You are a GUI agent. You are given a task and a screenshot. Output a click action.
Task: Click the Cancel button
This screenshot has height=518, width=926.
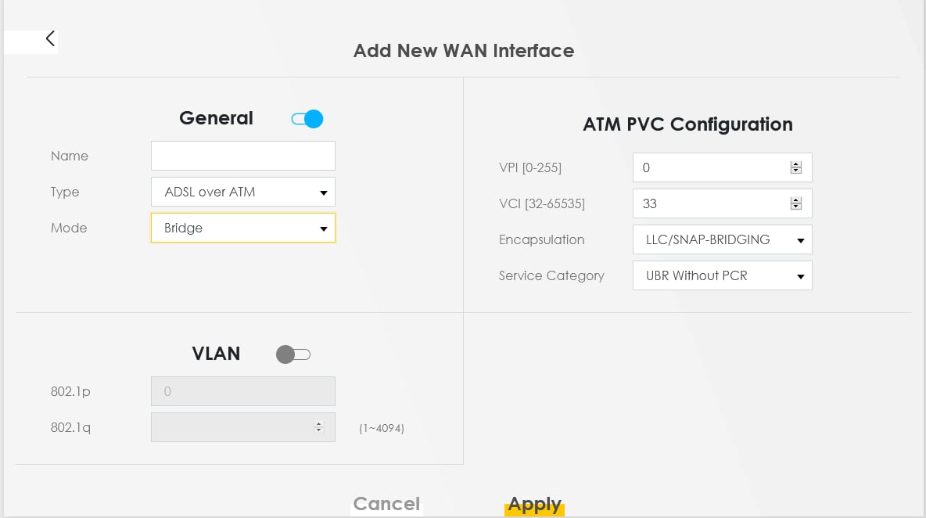[x=386, y=504]
